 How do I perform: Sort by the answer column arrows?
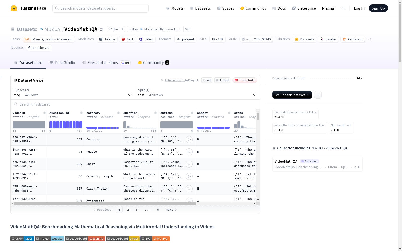(x=229, y=113)
